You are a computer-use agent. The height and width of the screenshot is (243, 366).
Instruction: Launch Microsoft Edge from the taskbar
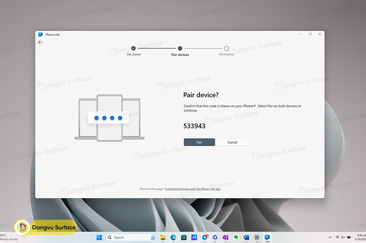[x=174, y=238]
